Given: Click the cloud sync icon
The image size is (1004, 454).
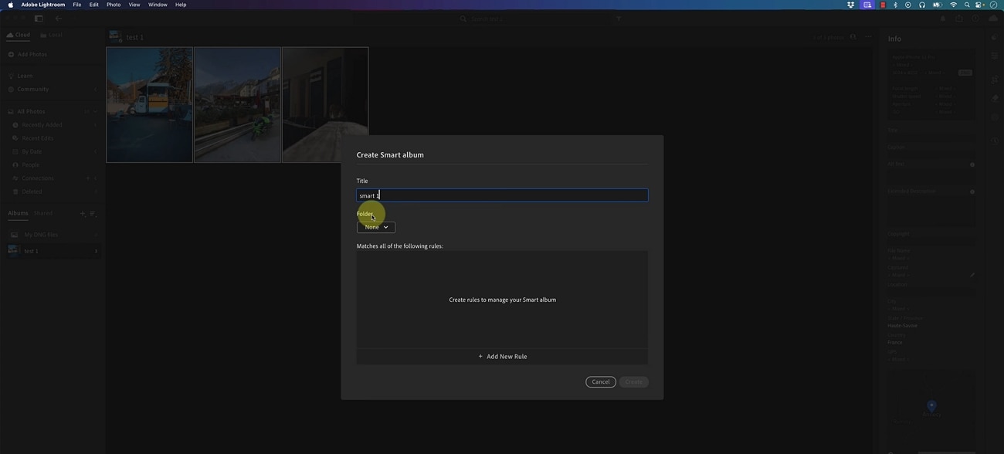Looking at the screenshot, I should [x=992, y=19].
